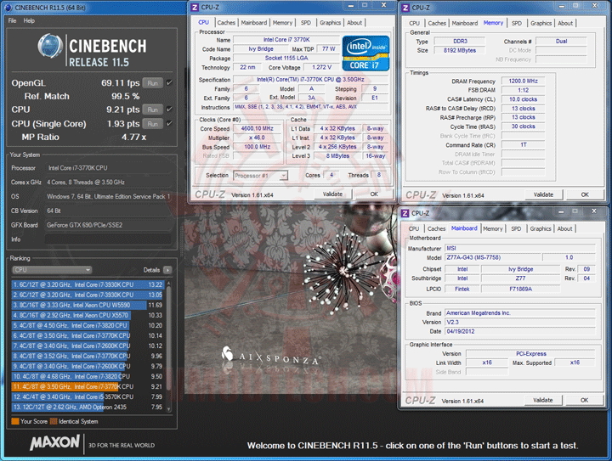Select About tab in CPU-Z Mainboard window

(564, 228)
